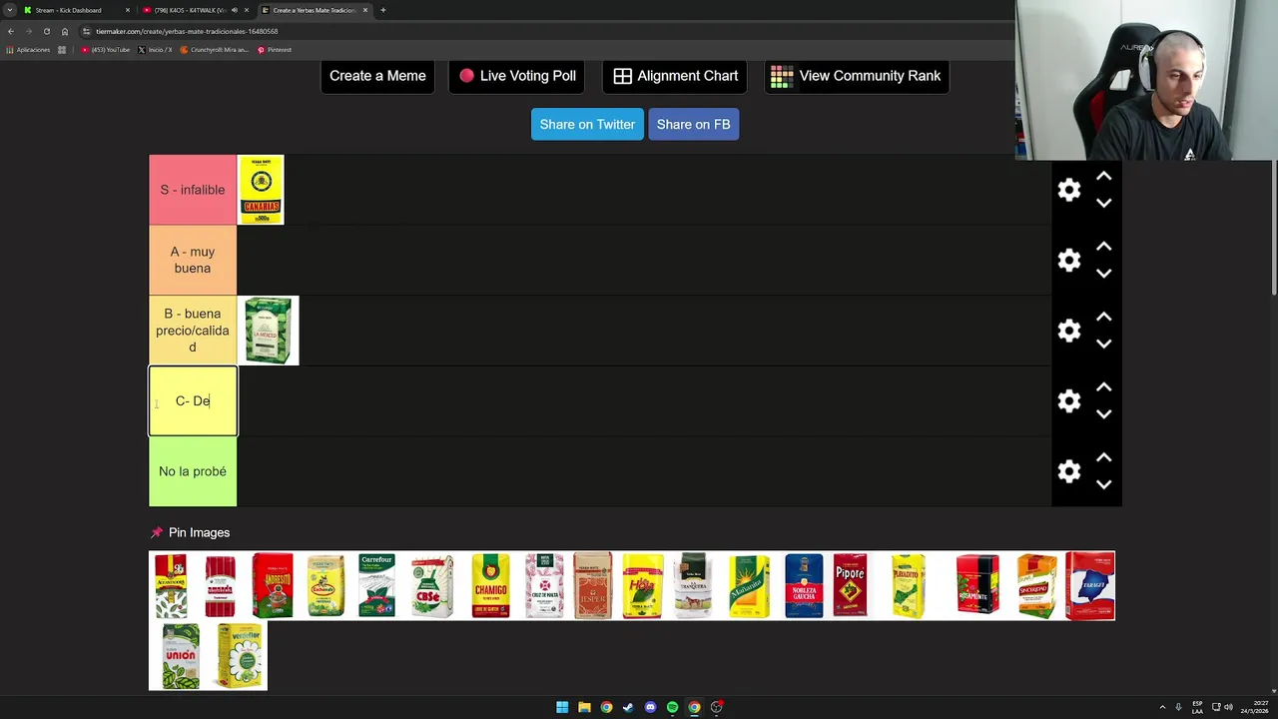Pick the Andresito yerba image

(273, 585)
